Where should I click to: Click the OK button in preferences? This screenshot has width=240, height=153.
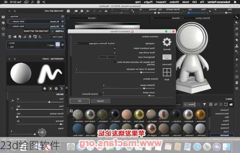(x=80, y=101)
